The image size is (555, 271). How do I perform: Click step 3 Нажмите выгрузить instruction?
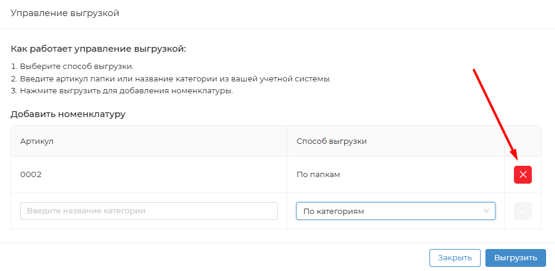pos(121,91)
